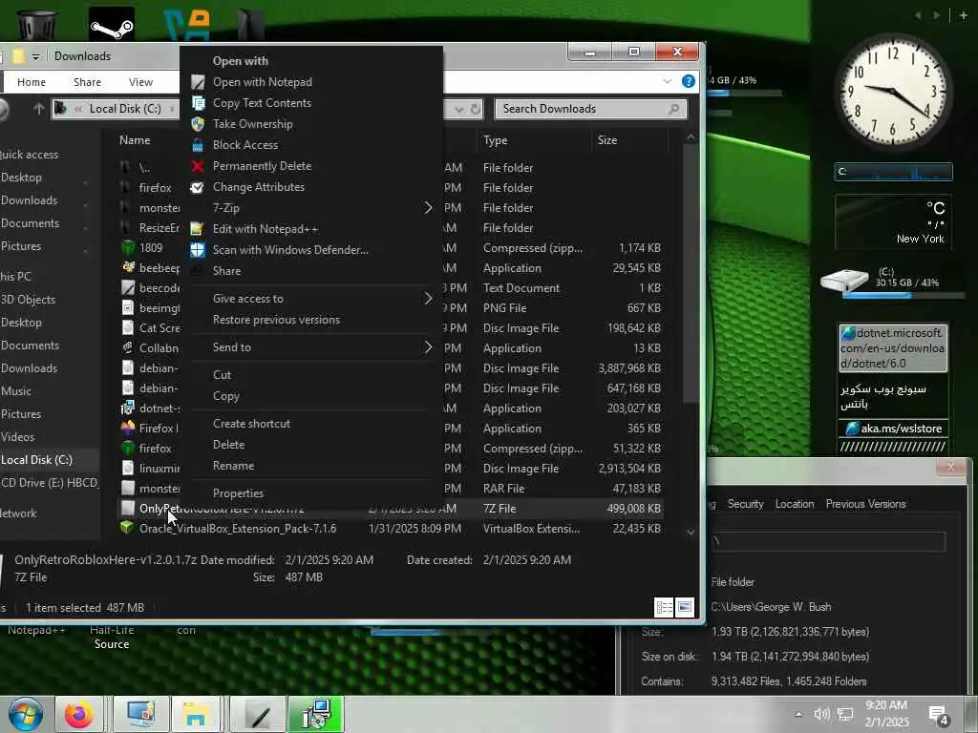Choose Take Ownership from context menu
This screenshot has width=978, height=733.
pos(252,123)
